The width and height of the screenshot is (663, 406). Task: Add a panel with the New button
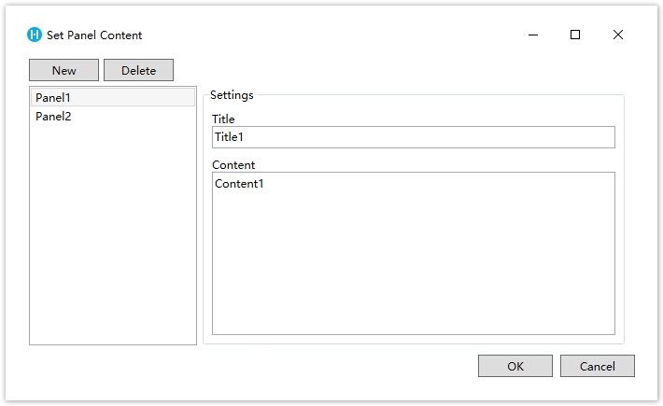click(x=63, y=70)
